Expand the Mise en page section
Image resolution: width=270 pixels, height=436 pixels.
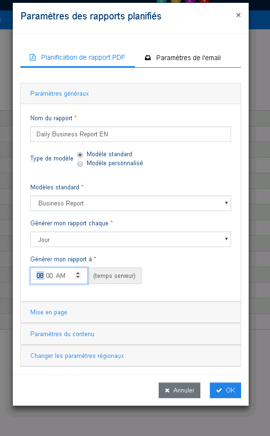pos(131,312)
